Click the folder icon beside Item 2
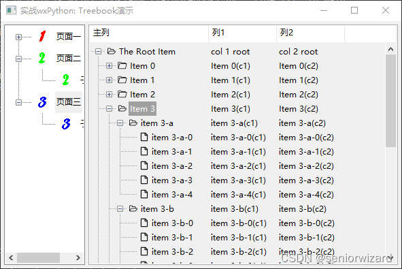This screenshot has width=402, height=269. click(122, 95)
